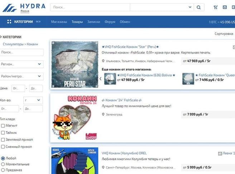Collapse the КАТЕГОРИИ sidebar section
The image size is (235, 174).
click(x=11, y=37)
